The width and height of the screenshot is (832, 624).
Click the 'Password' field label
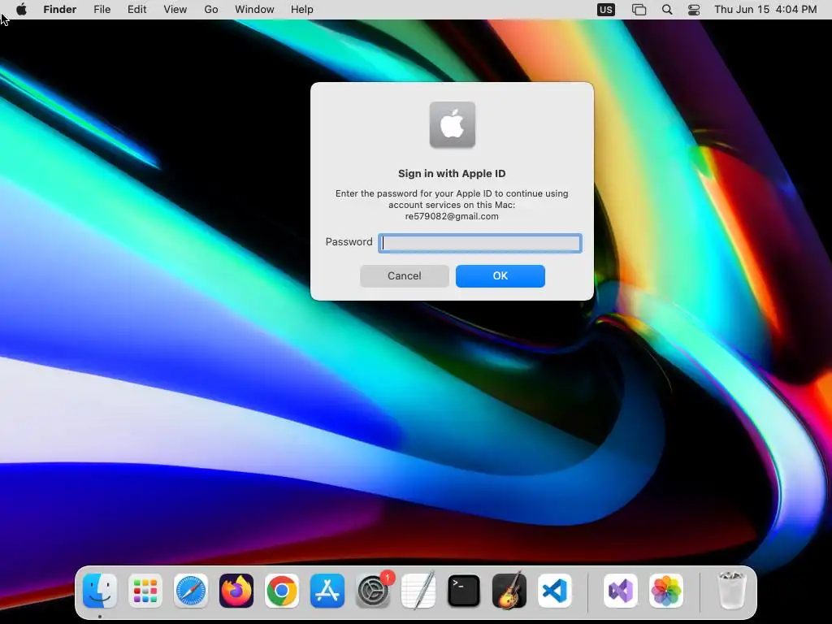[x=349, y=242]
